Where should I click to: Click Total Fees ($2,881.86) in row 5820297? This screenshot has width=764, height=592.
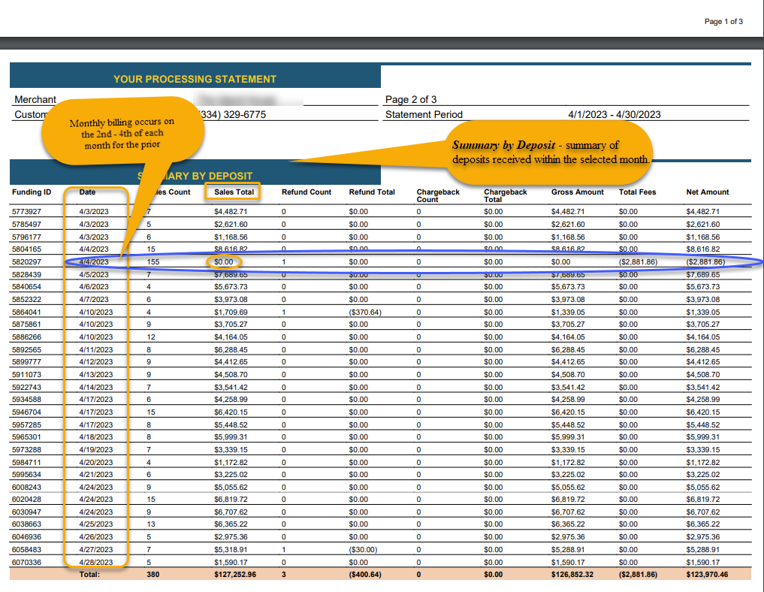point(639,261)
